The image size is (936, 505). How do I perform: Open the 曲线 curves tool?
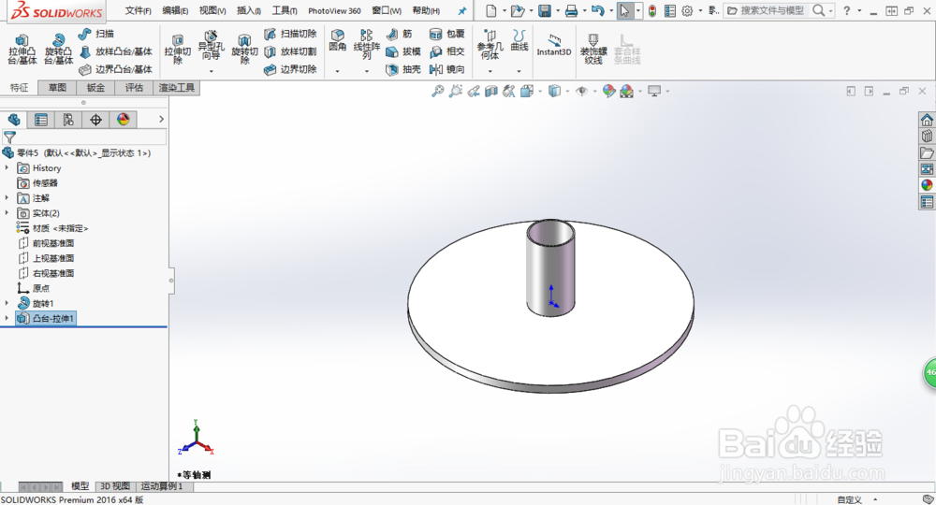click(x=519, y=40)
